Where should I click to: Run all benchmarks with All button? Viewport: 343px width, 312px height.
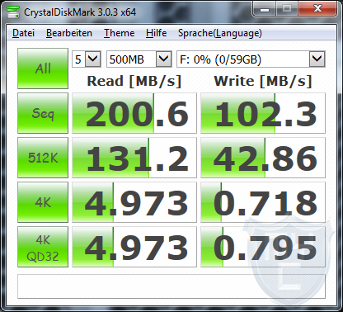coord(43,69)
